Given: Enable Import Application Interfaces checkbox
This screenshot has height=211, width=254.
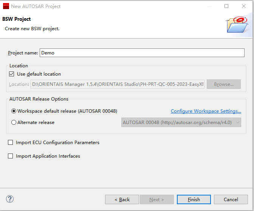Looking at the screenshot, I should (11, 156).
